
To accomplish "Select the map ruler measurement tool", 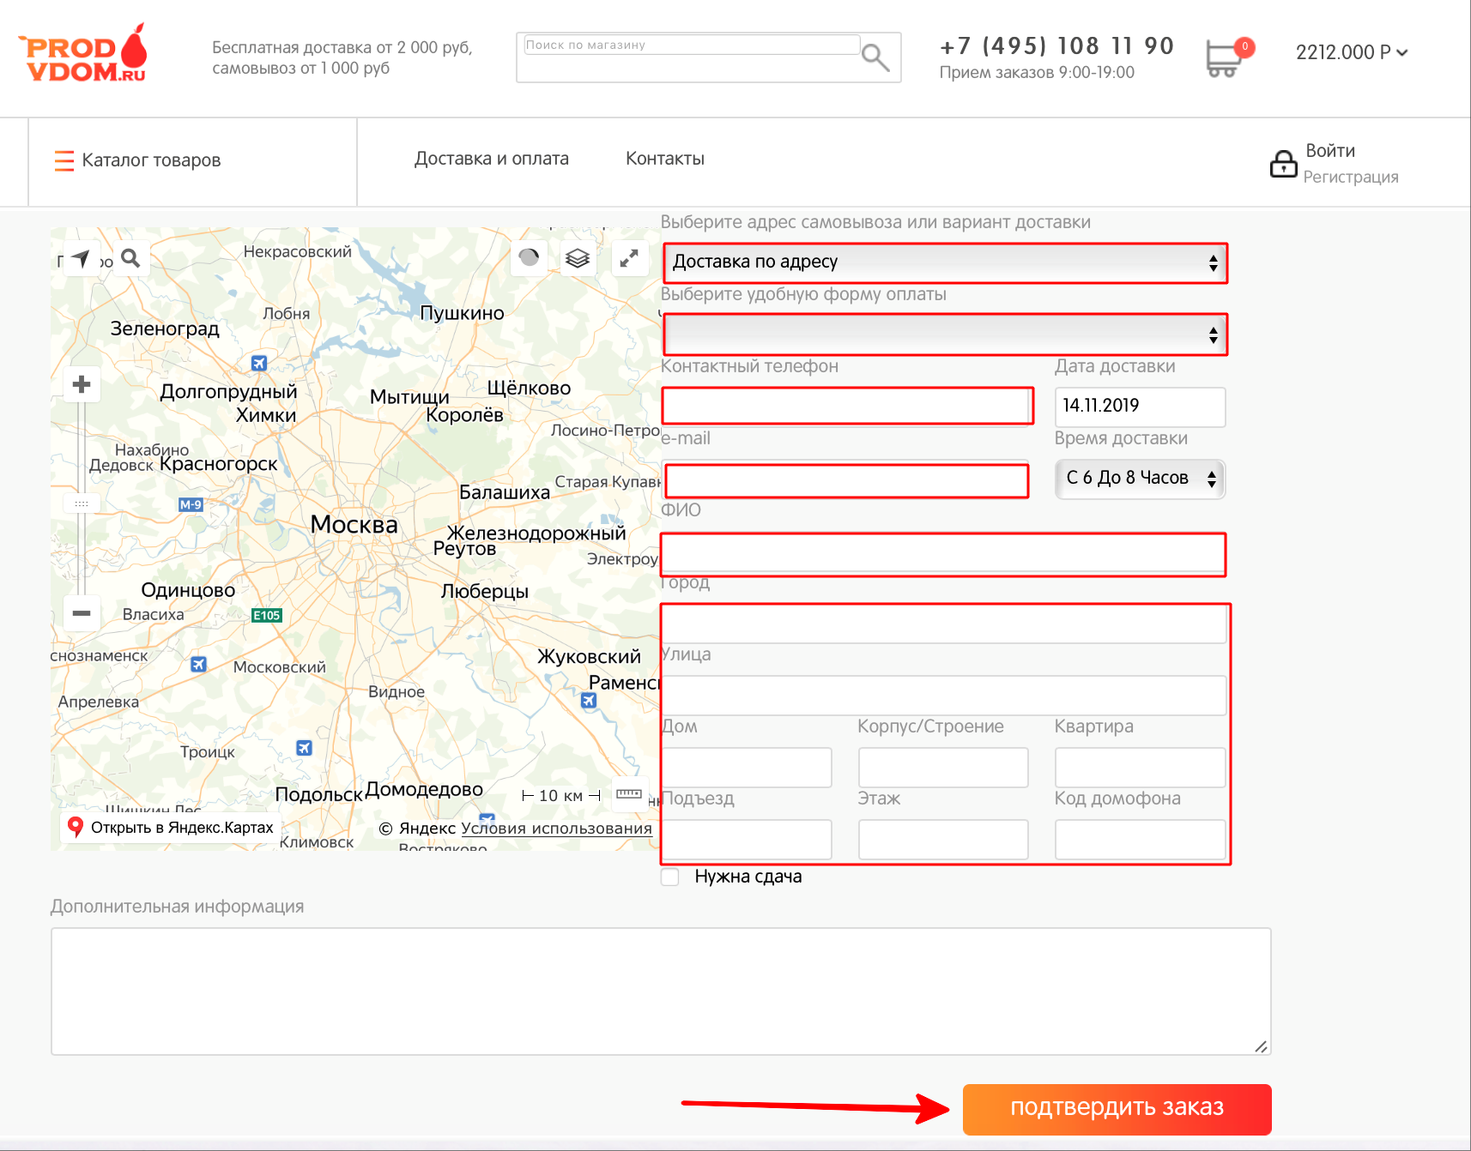I will point(628,794).
